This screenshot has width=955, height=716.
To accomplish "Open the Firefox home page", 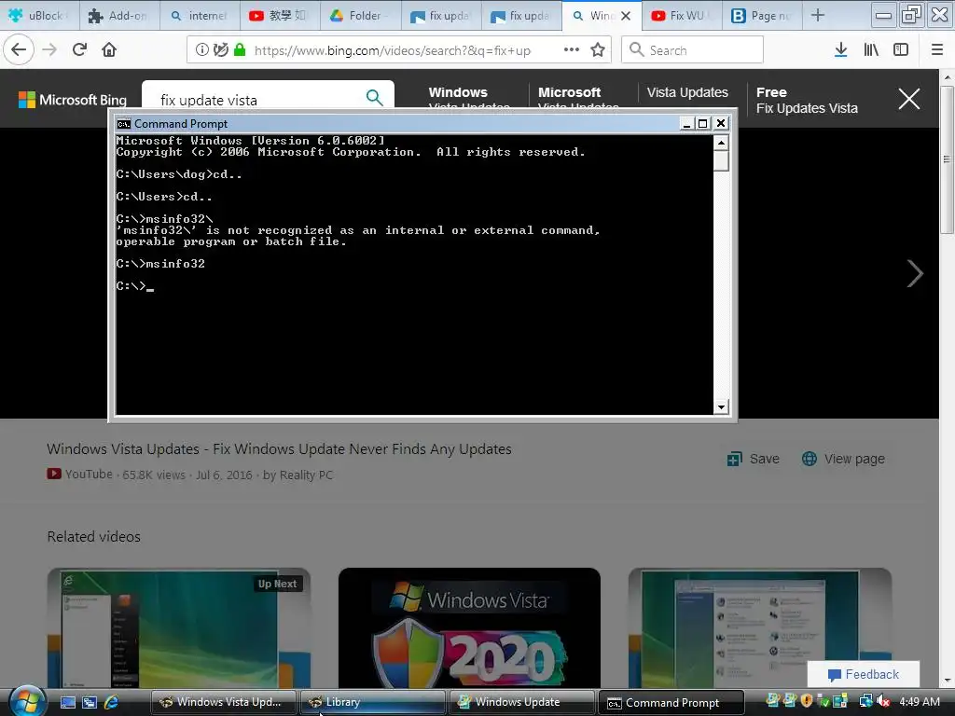I will [109, 50].
